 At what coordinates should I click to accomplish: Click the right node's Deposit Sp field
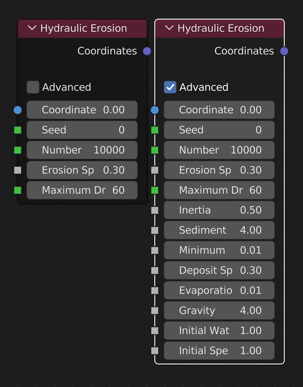pos(219,270)
